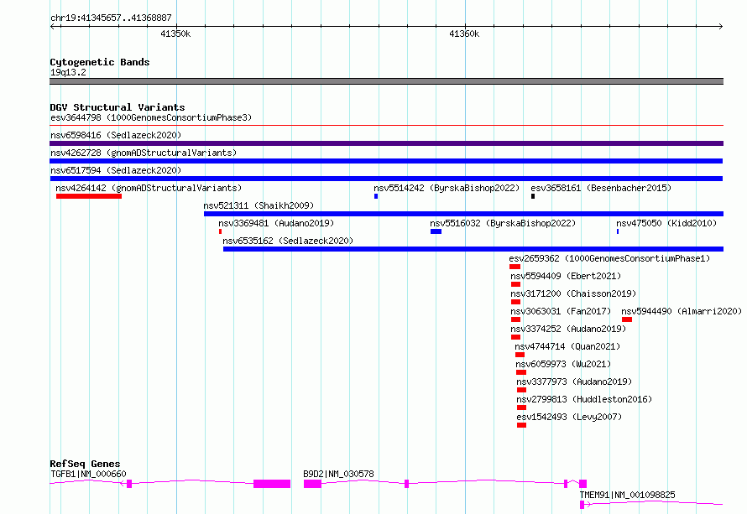Open the nsv3063031 Fan2017 label
The width and height of the screenshot is (747, 514).
tap(561, 311)
